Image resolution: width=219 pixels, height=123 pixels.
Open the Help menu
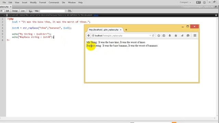pos(80,2)
